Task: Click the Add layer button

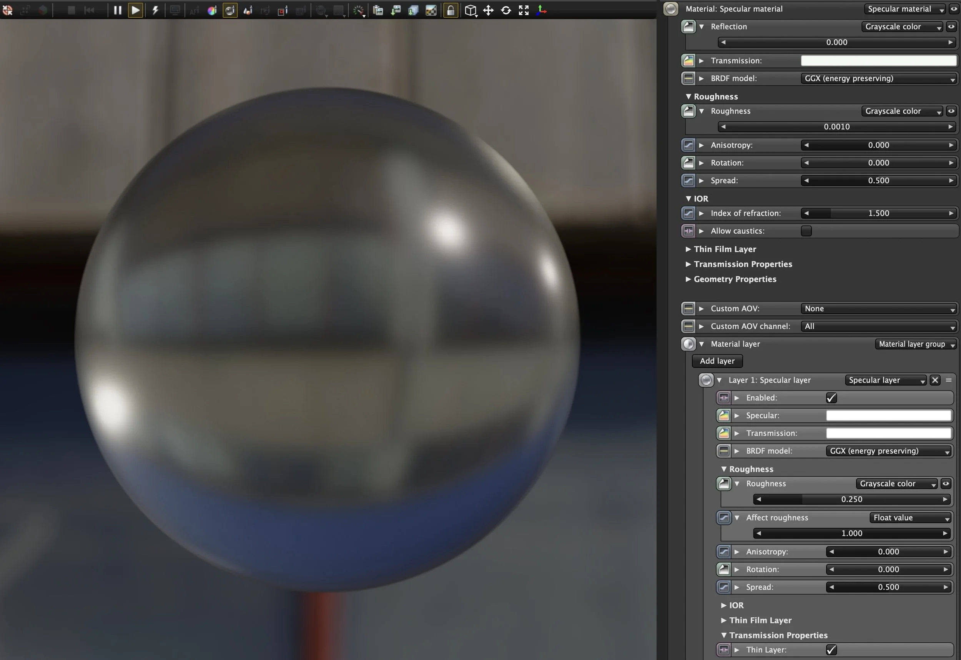Action: [x=717, y=361]
